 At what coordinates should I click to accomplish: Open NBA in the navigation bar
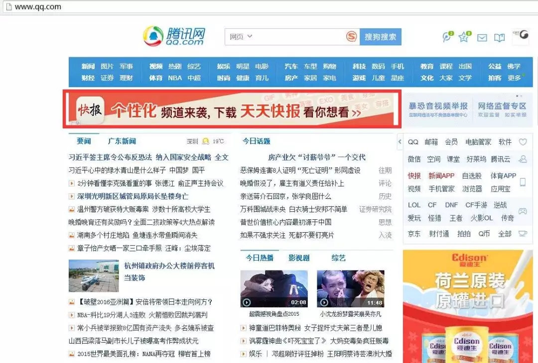[175, 78]
